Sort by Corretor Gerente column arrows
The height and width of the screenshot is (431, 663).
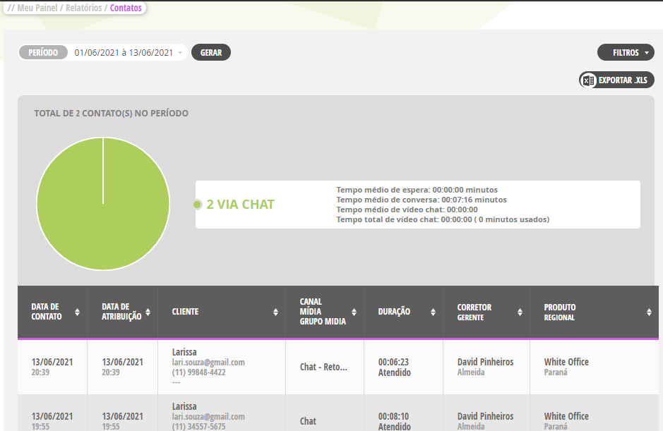[x=520, y=312]
